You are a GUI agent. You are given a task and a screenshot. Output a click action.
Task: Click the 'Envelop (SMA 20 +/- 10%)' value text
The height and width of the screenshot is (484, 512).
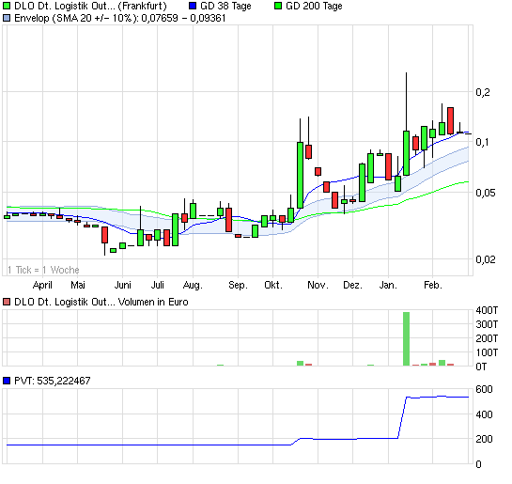(120, 18)
